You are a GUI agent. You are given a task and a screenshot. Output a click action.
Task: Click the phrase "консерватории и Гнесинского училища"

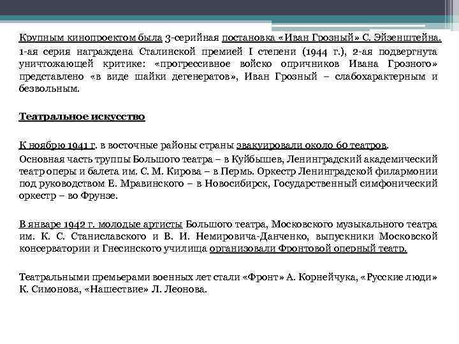tap(113, 248)
